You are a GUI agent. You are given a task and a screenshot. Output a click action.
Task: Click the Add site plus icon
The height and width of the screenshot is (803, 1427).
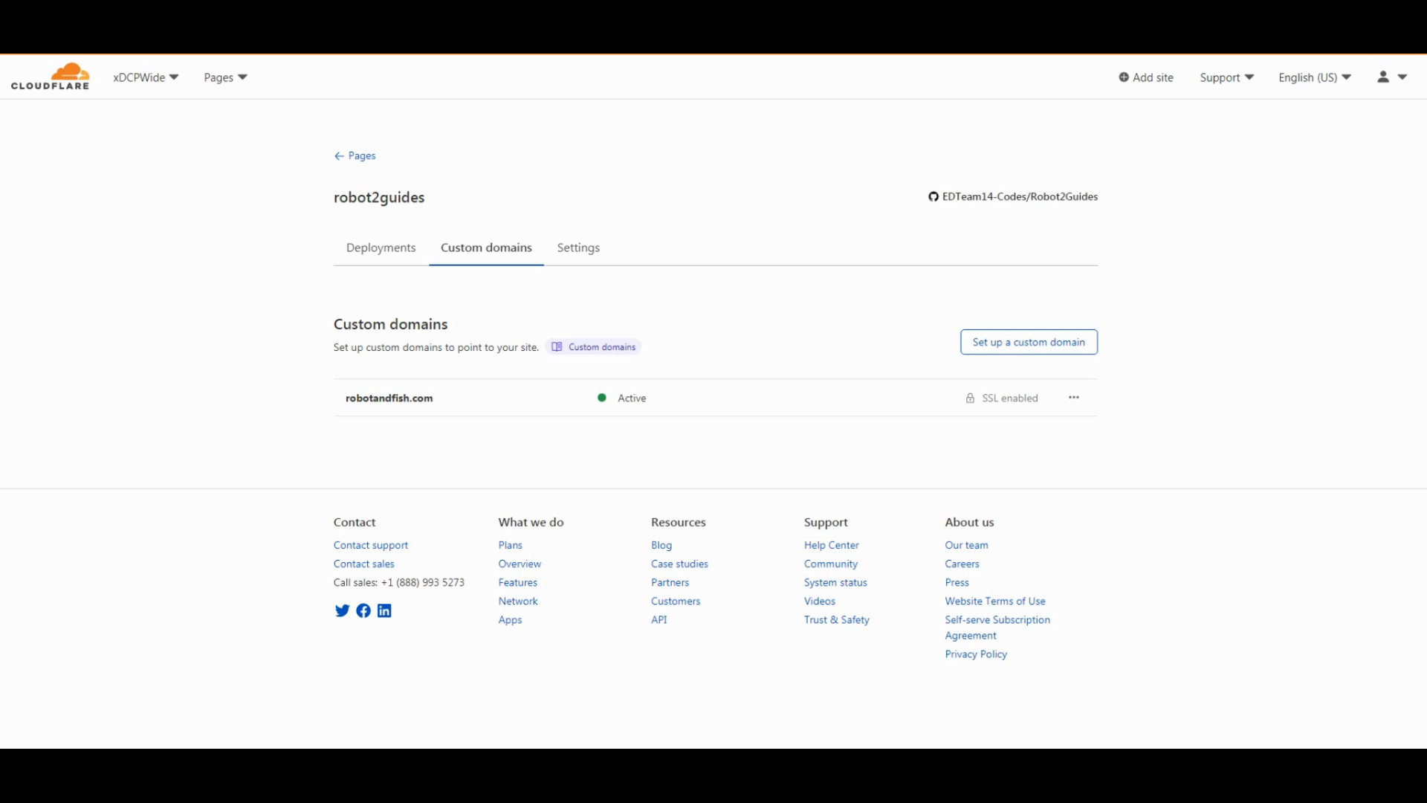(1124, 77)
